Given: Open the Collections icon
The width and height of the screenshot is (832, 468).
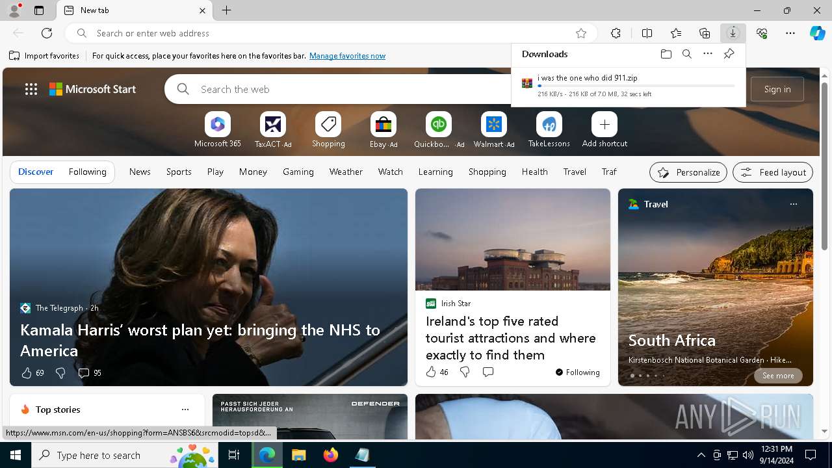Looking at the screenshot, I should [705, 33].
